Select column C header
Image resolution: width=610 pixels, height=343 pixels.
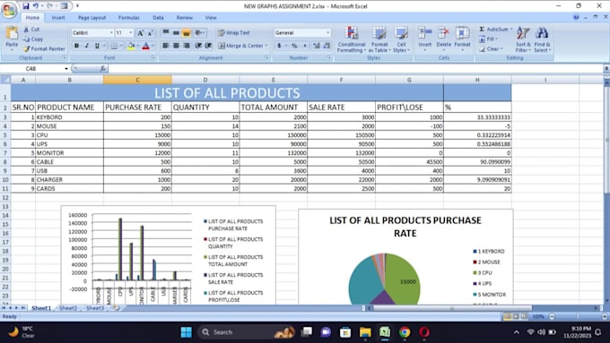pyautogui.click(x=138, y=80)
